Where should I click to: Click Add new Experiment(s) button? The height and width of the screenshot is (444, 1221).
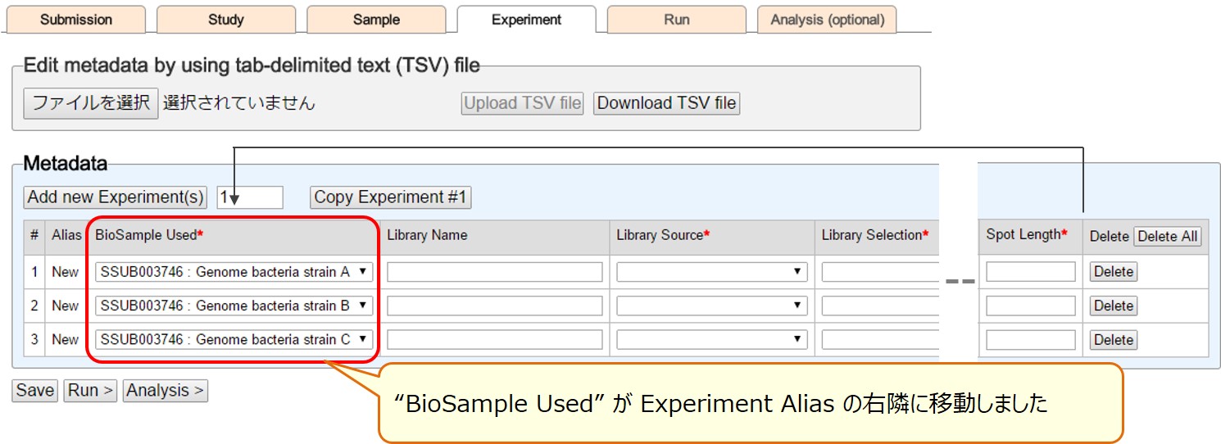pos(115,197)
